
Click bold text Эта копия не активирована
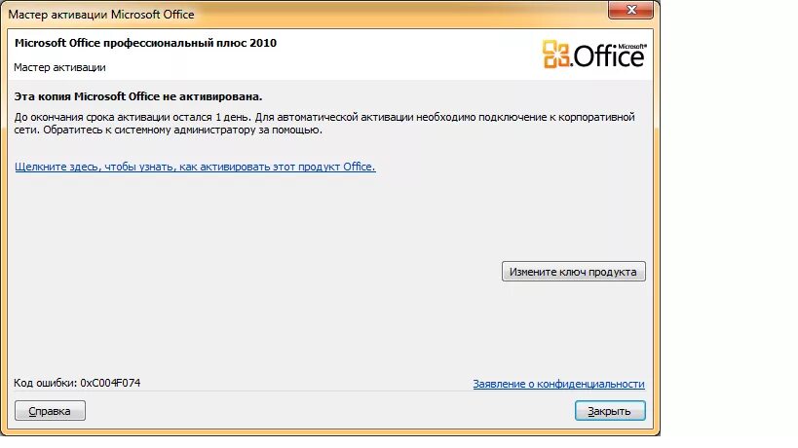click(x=138, y=96)
